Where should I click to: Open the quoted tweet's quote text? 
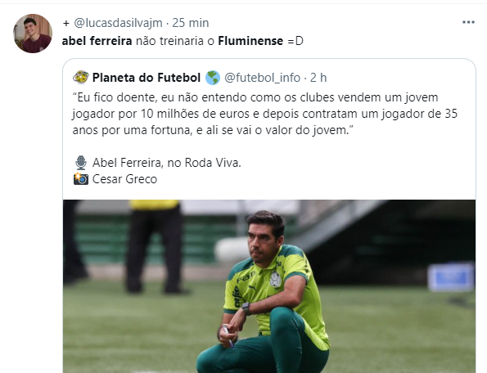(x=264, y=114)
